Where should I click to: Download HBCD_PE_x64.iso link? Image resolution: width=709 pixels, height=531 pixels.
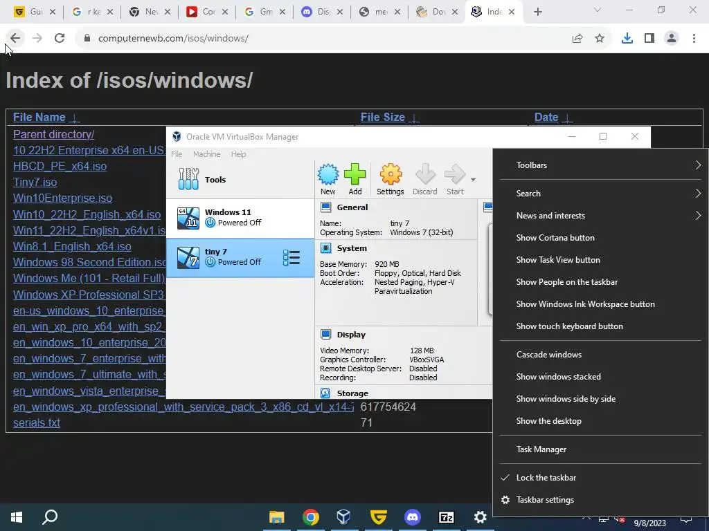[60, 166]
